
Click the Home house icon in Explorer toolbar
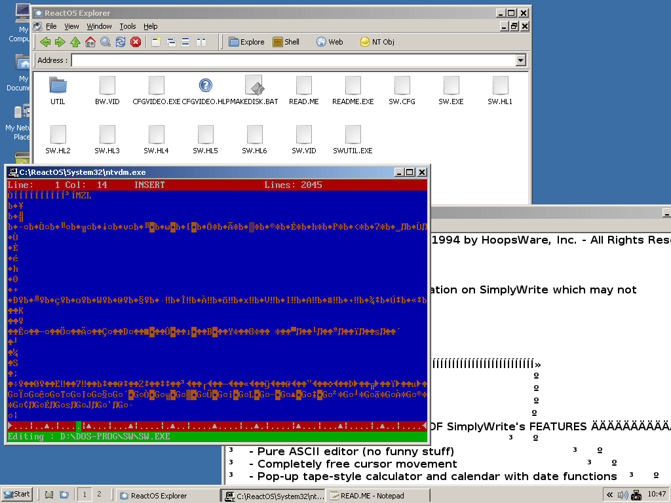90,42
